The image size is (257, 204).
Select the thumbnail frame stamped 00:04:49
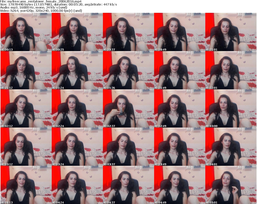click(x=180, y=185)
